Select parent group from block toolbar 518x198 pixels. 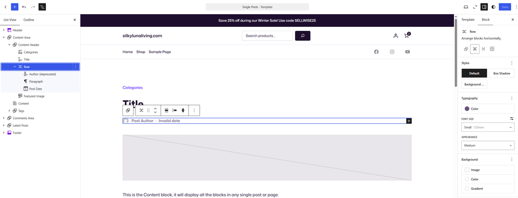pos(128,111)
